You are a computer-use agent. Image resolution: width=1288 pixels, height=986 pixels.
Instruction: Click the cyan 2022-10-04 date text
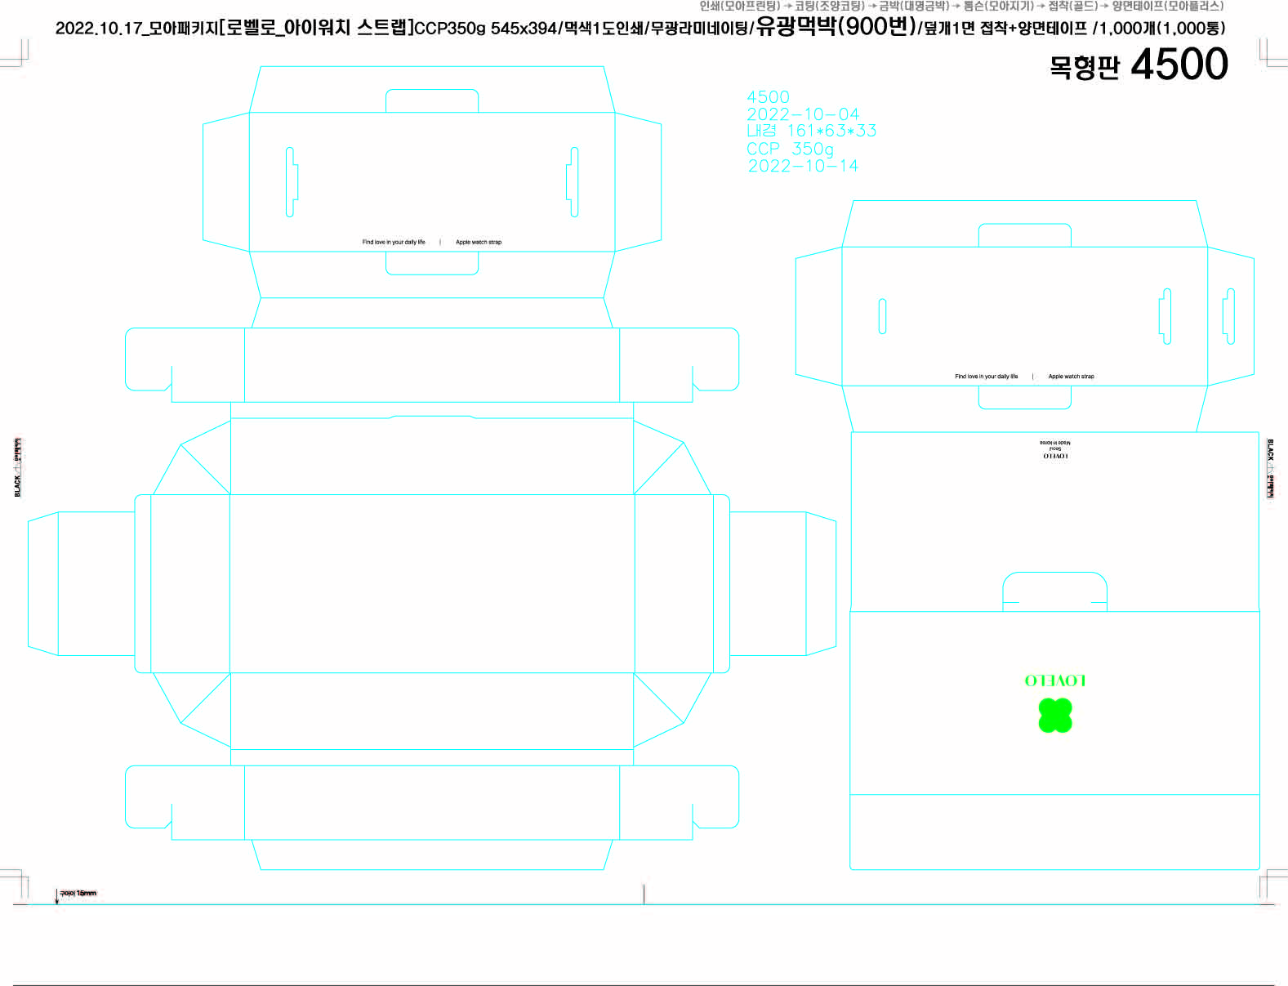pyautogui.click(x=803, y=114)
